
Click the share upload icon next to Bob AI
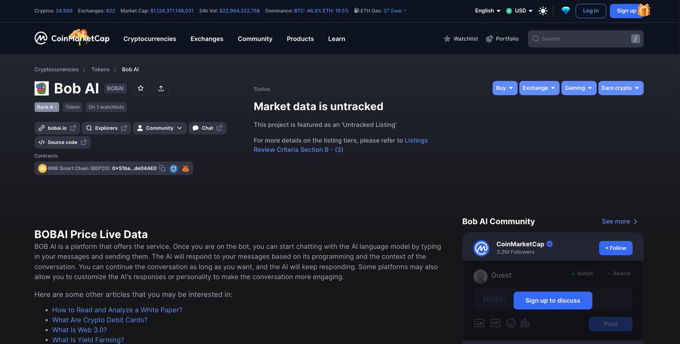pyautogui.click(x=161, y=88)
